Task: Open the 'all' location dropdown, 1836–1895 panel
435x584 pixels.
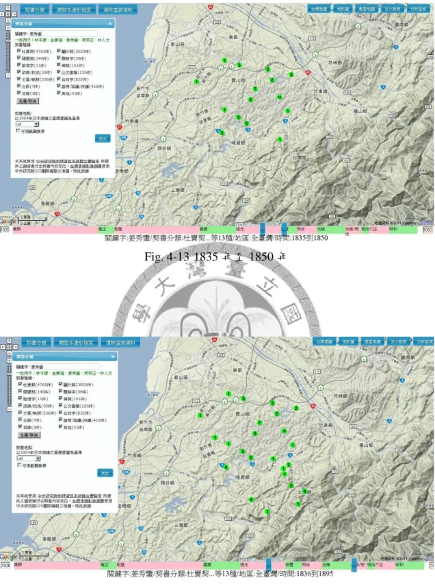Action: point(28,458)
